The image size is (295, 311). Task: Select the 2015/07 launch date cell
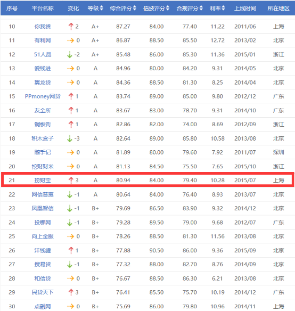[x=245, y=181]
